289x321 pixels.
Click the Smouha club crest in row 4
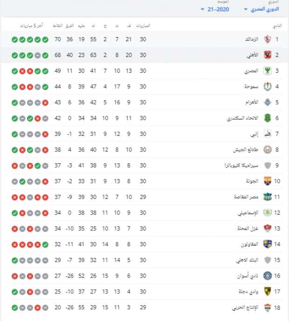point(268,87)
